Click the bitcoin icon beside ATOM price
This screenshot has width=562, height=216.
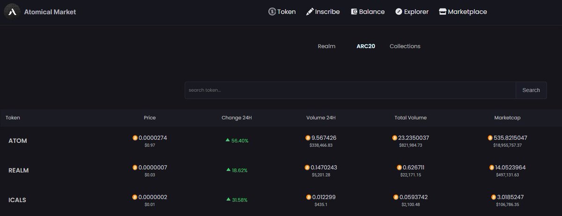[x=135, y=138]
